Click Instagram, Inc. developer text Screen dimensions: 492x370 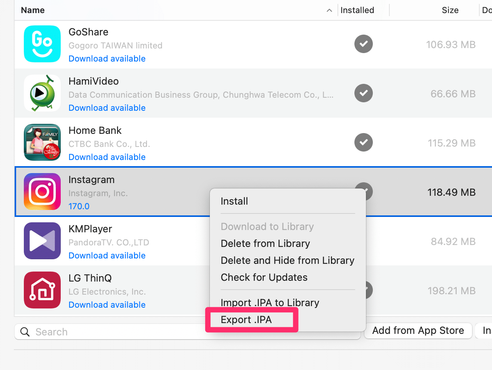98,193
